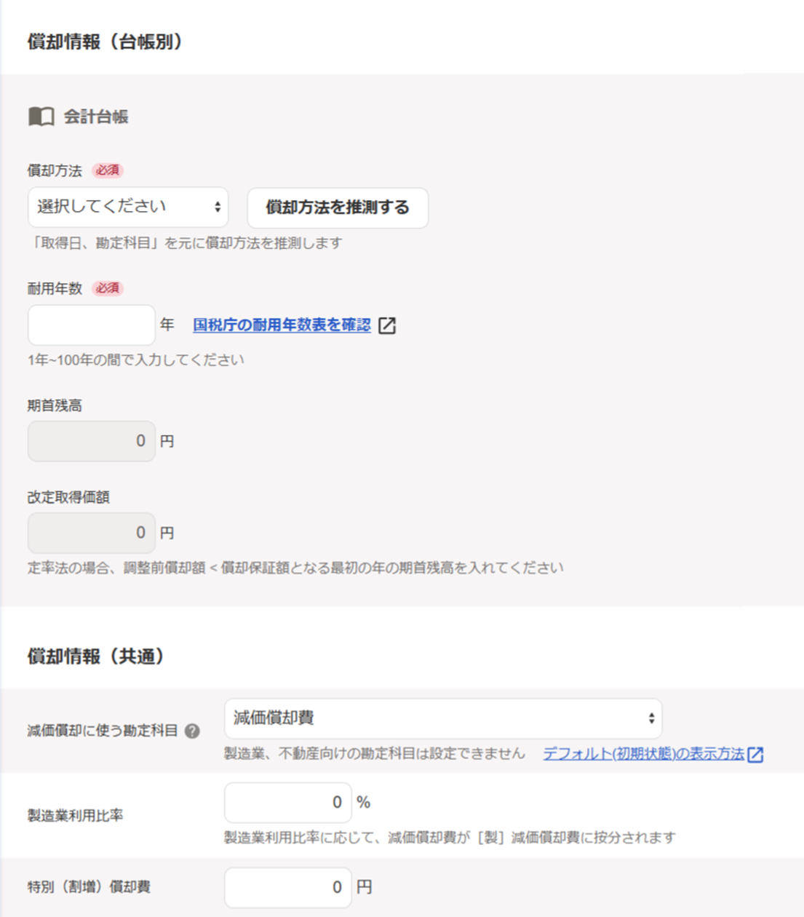This screenshot has width=804, height=917.
Task: Click the 償却情報(台帳別) section heading
Action: pos(105,42)
